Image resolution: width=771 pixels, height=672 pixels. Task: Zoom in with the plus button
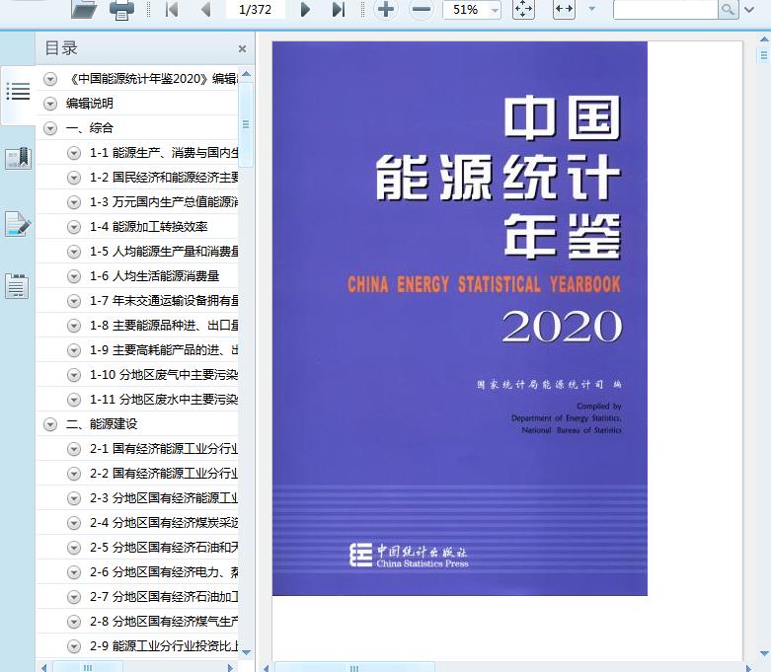pyautogui.click(x=385, y=9)
